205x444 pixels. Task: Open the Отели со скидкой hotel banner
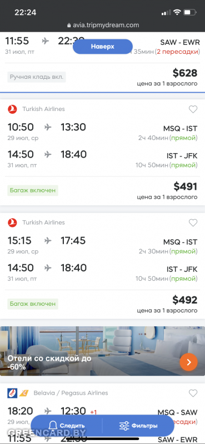click(103, 351)
